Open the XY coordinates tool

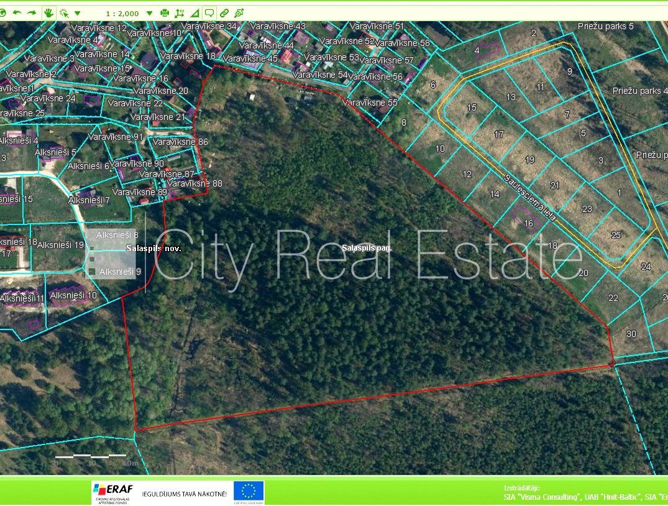tap(180, 12)
